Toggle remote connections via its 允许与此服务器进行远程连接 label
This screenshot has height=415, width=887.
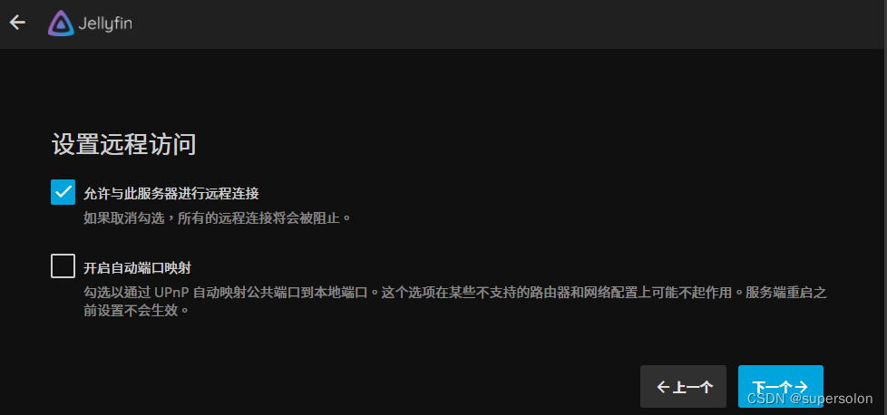[171, 193]
